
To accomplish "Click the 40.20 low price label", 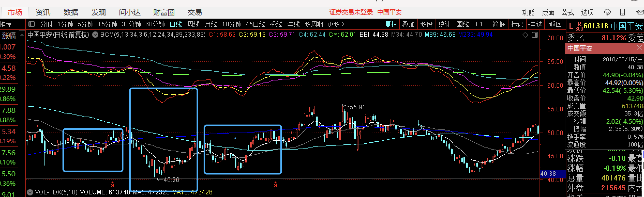I will click(171, 180).
